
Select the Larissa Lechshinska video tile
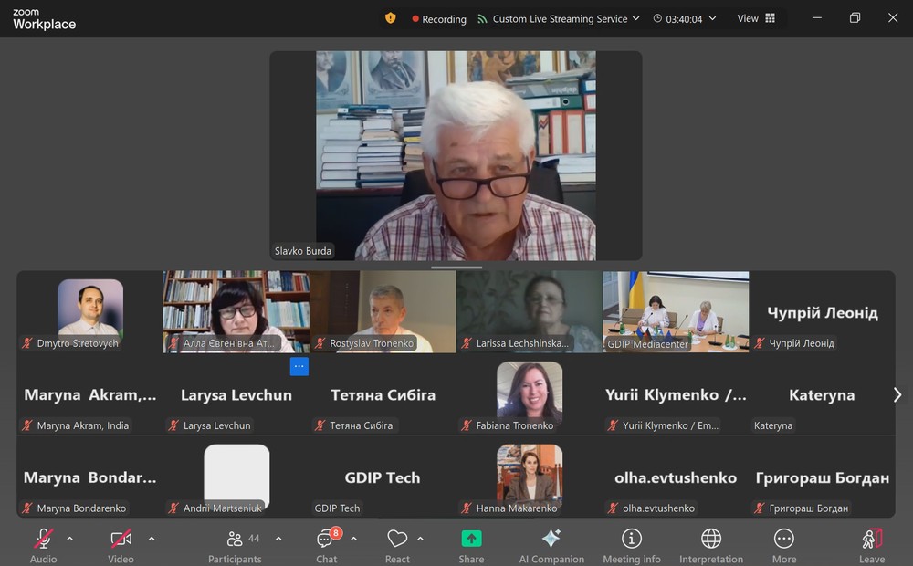coord(530,311)
